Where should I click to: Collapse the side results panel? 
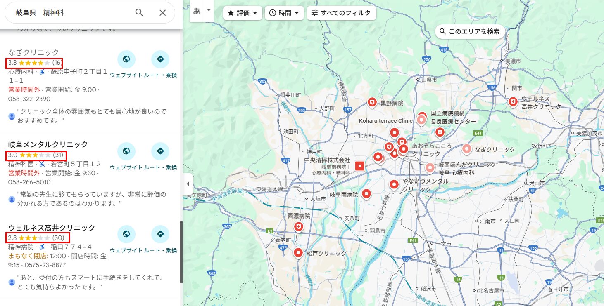click(x=188, y=184)
